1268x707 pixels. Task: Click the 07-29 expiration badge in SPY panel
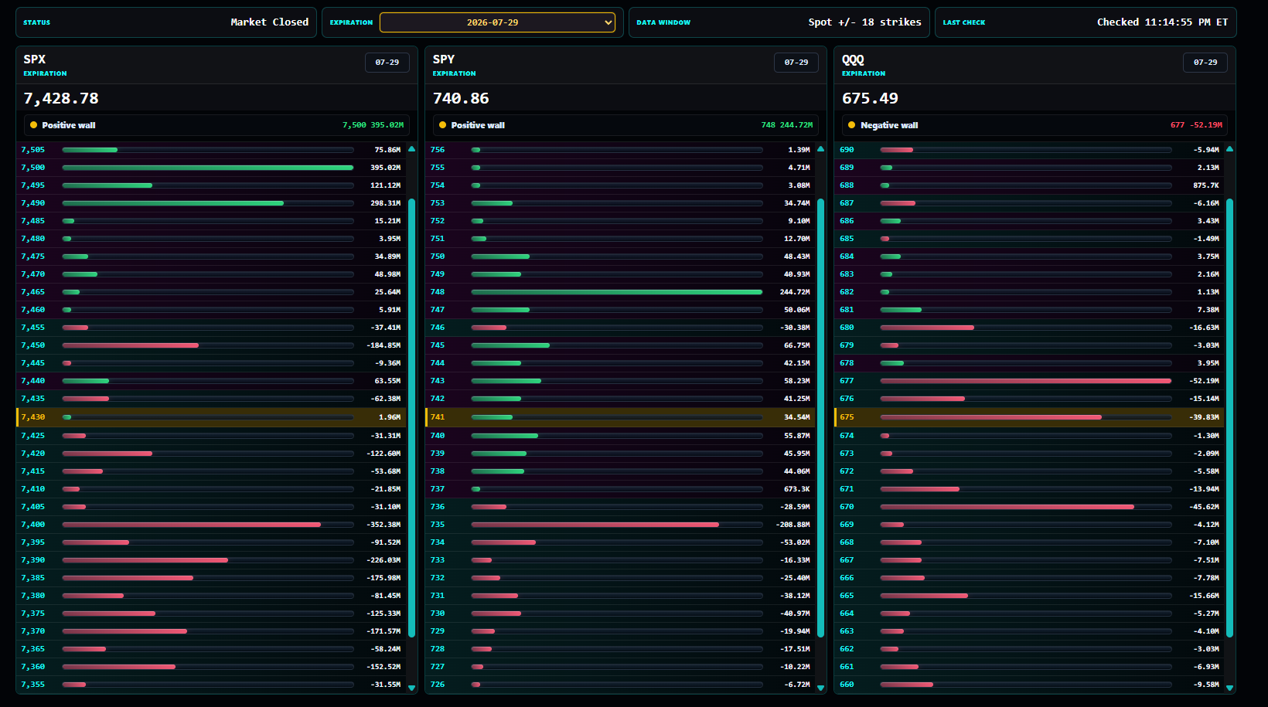point(796,63)
